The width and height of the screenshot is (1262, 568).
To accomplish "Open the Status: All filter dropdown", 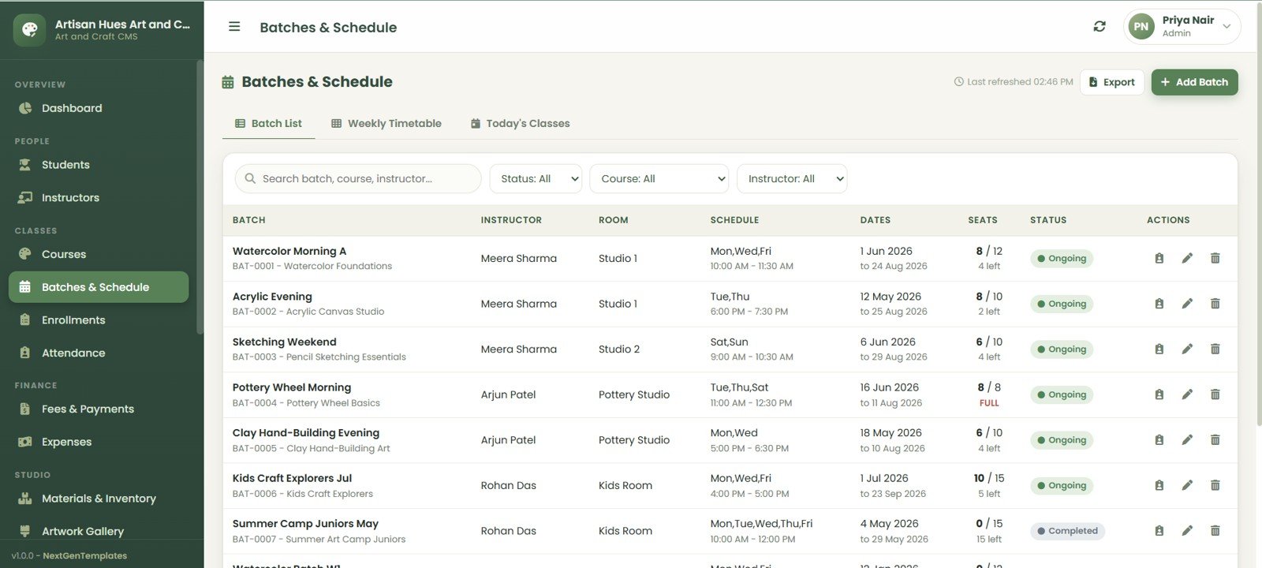I will coord(536,179).
